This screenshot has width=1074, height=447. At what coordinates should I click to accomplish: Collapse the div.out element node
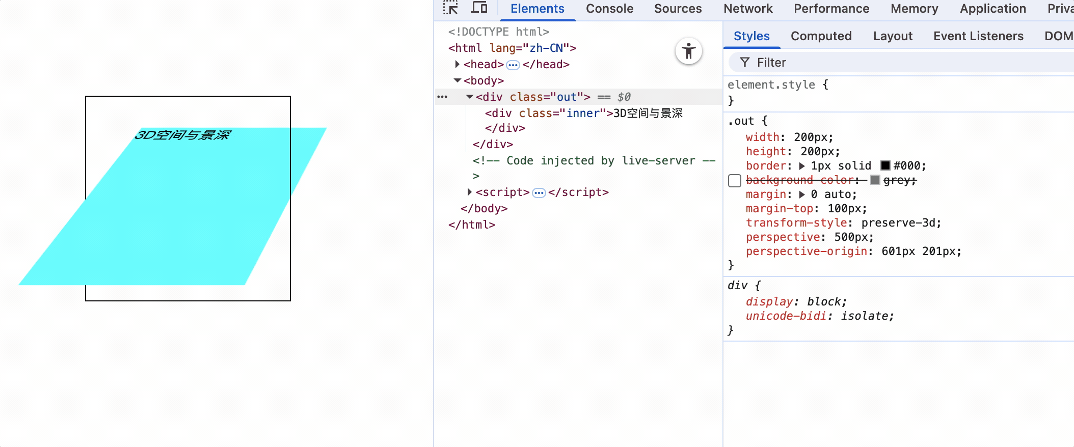470,97
